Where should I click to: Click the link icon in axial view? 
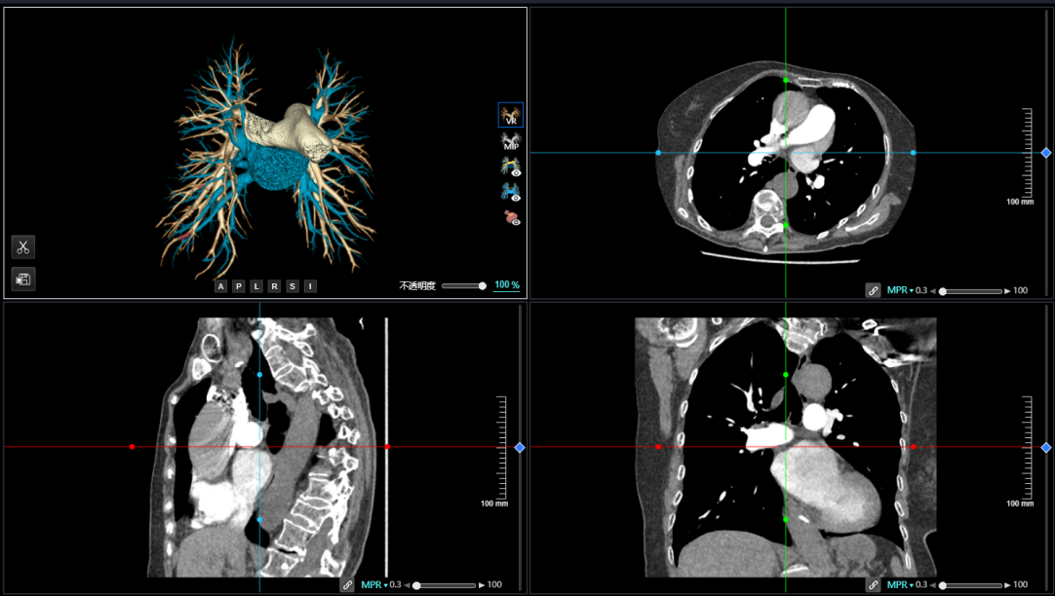(x=873, y=290)
